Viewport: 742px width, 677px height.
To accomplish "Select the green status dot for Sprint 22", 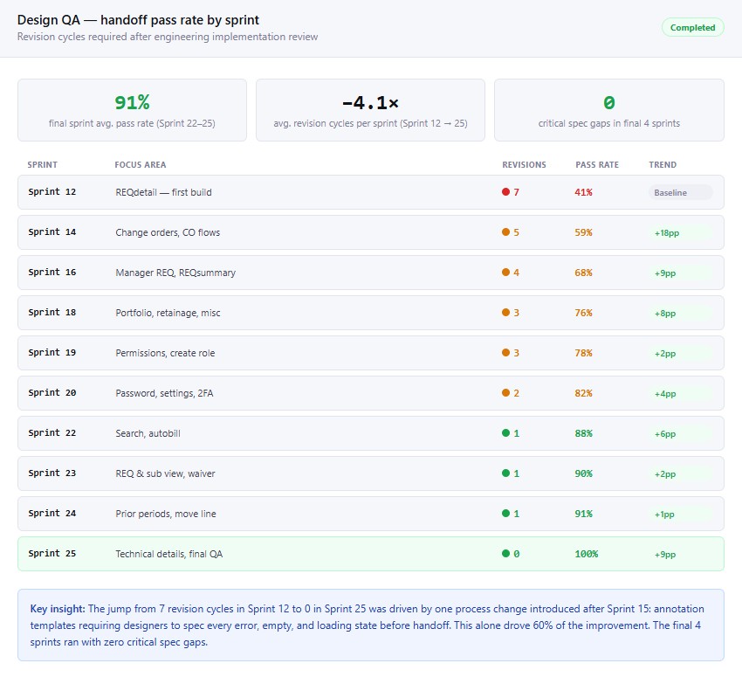I will click(x=505, y=433).
